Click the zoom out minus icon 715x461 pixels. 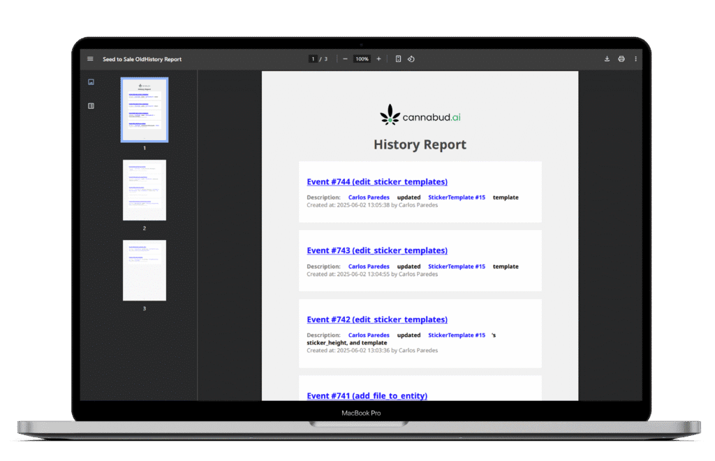(345, 59)
